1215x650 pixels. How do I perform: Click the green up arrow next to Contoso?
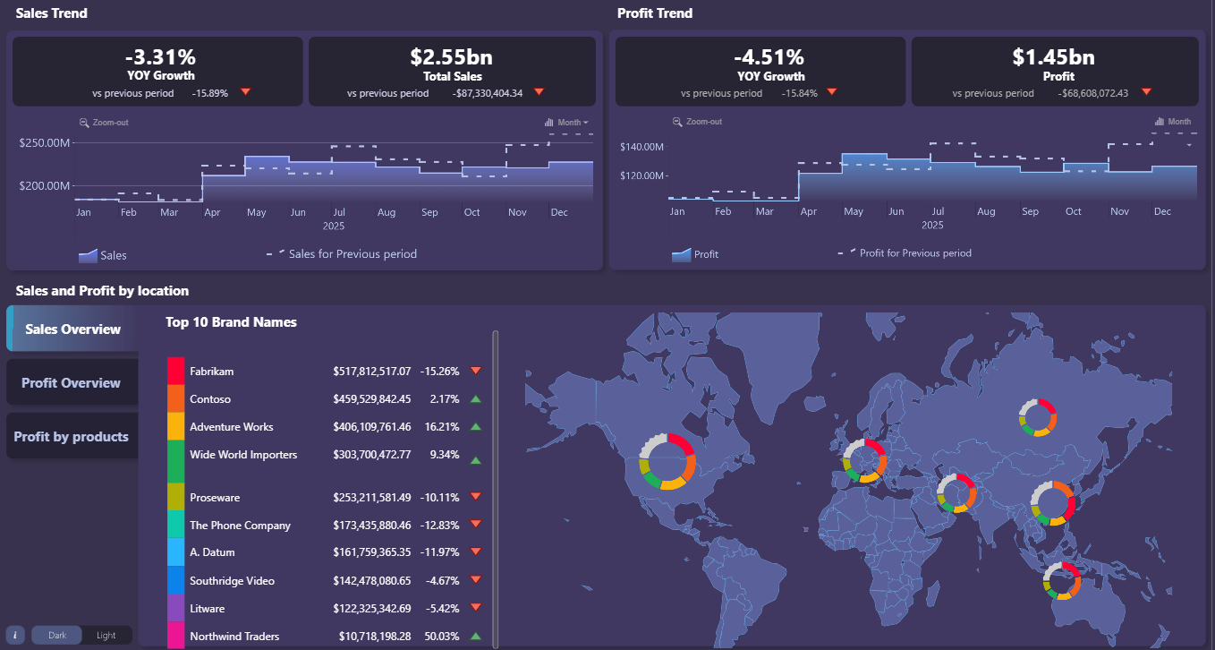[475, 398]
